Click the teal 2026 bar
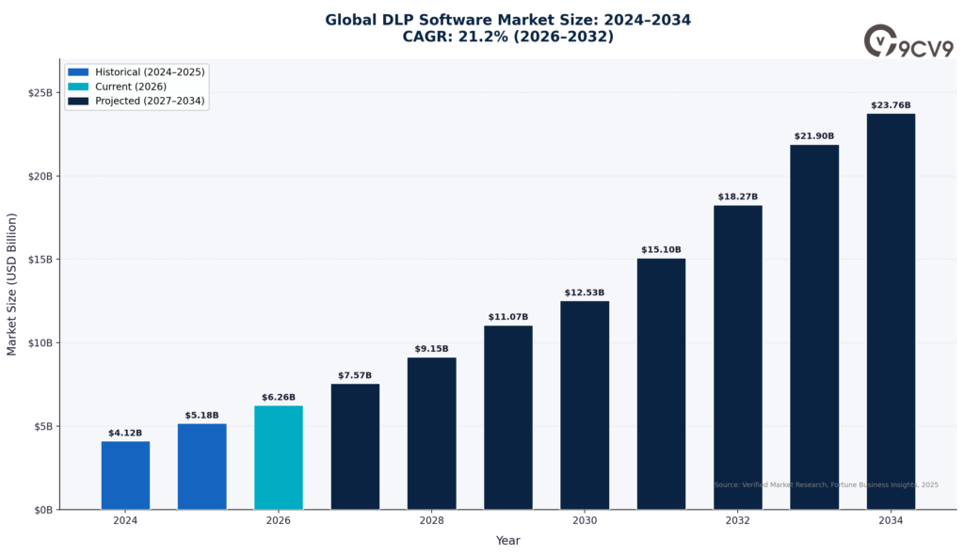This screenshot has width=964, height=554. (x=279, y=457)
